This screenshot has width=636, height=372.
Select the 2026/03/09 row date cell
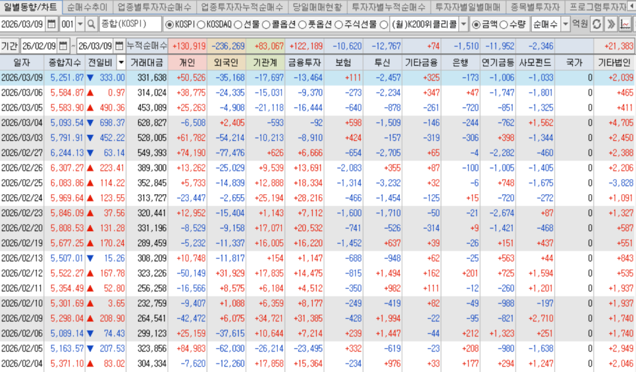(22, 78)
